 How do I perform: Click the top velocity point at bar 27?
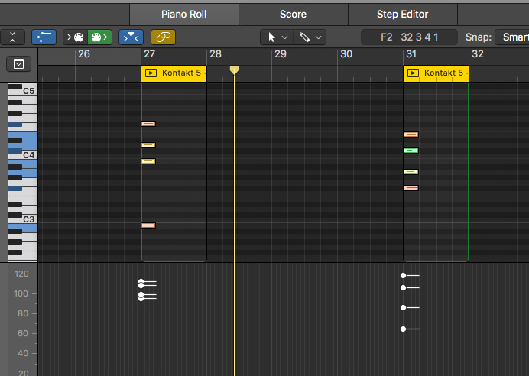click(x=141, y=281)
